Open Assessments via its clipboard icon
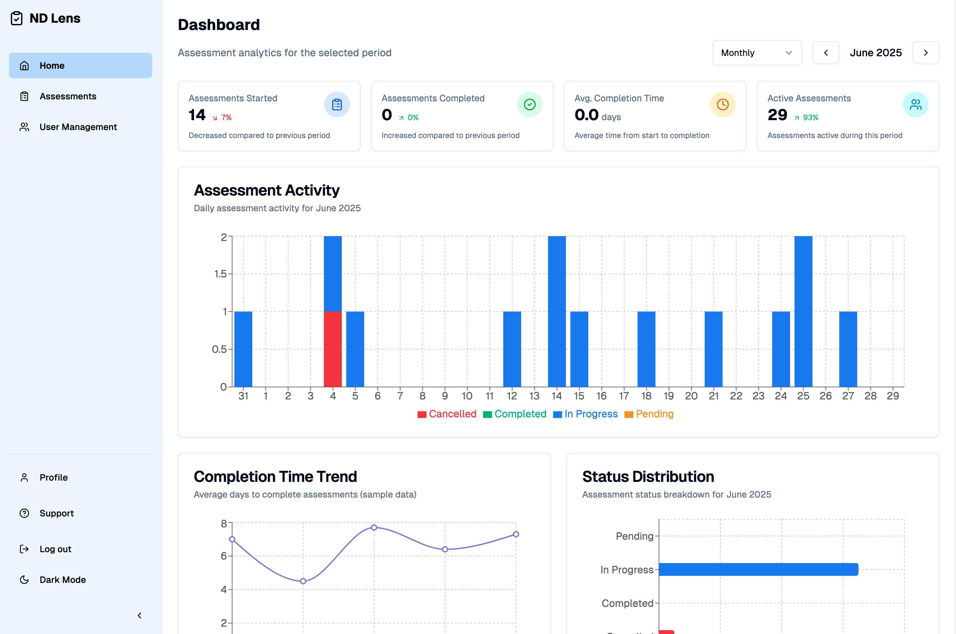 [x=24, y=96]
